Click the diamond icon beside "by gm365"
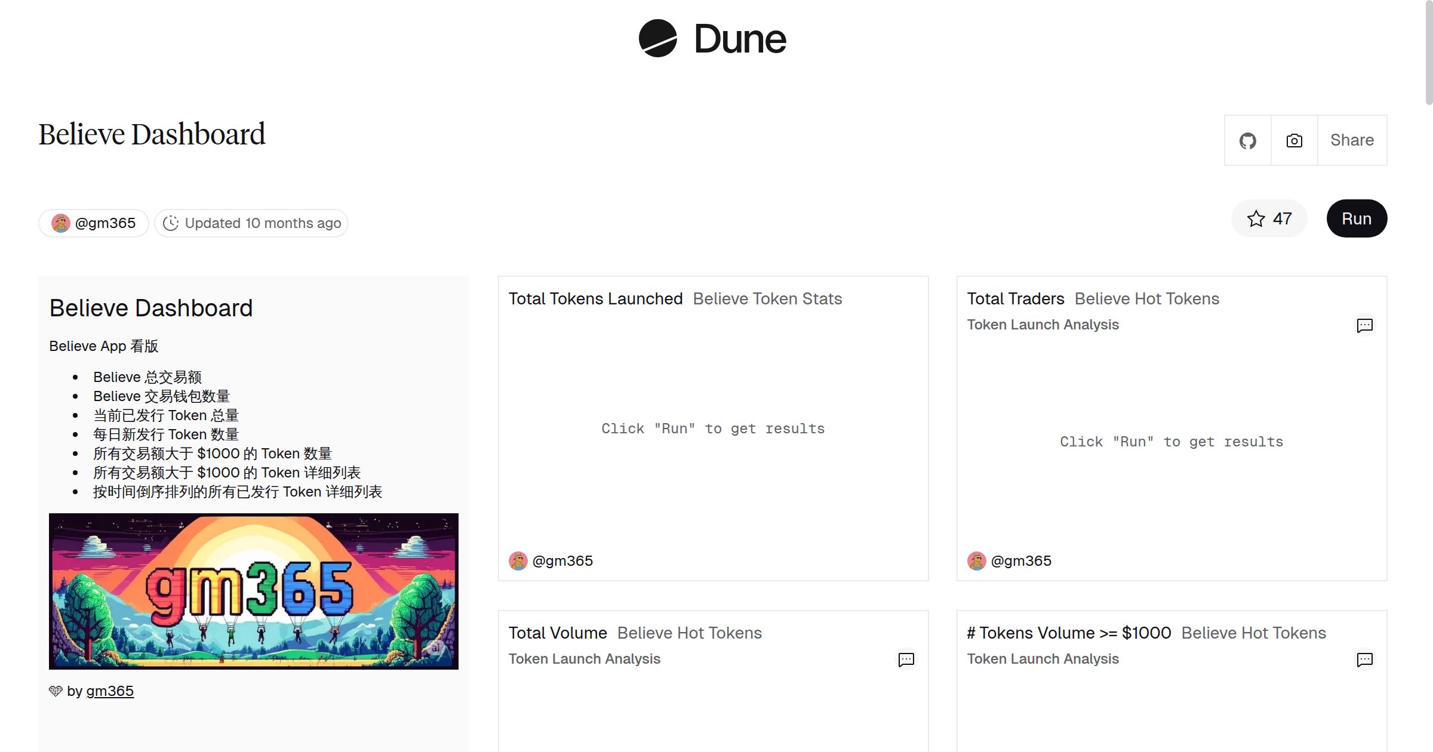This screenshot has width=1433, height=752. point(56,691)
